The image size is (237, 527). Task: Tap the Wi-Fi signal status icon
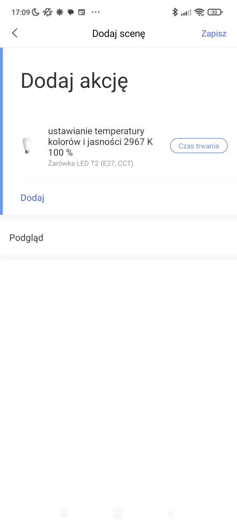click(200, 12)
